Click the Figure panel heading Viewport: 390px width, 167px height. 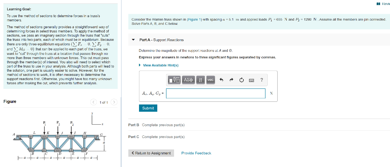10,101
